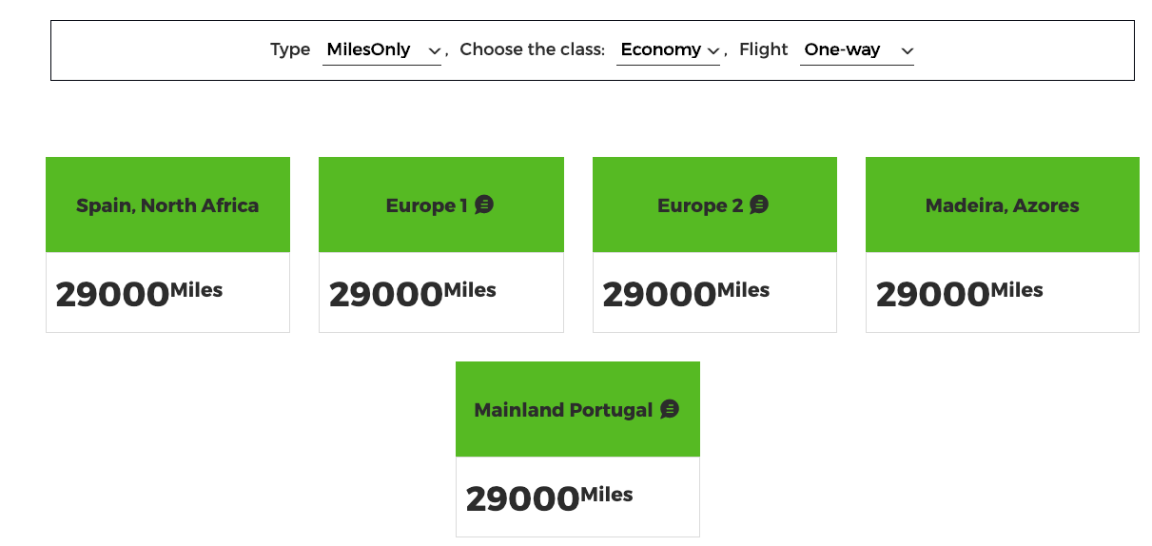The width and height of the screenshot is (1152, 546).
Task: Expand the Economy class dropdown
Action: [x=668, y=50]
